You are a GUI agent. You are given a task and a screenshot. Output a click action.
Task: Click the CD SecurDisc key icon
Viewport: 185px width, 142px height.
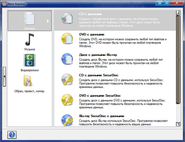[x=67, y=80]
